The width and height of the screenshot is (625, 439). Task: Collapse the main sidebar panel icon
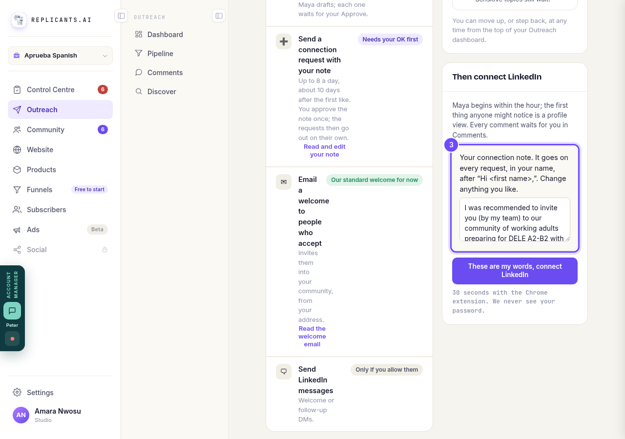121,16
